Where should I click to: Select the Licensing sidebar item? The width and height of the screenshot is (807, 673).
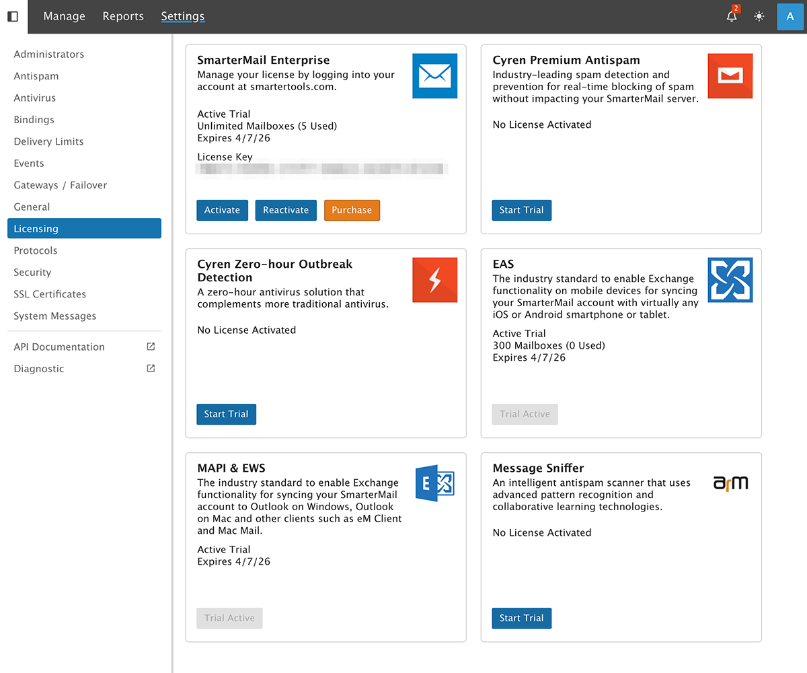[x=84, y=228]
